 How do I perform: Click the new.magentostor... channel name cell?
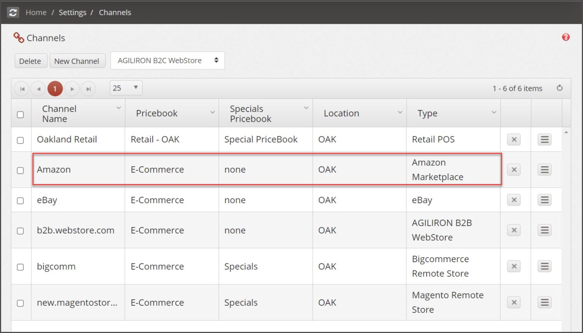tap(78, 302)
